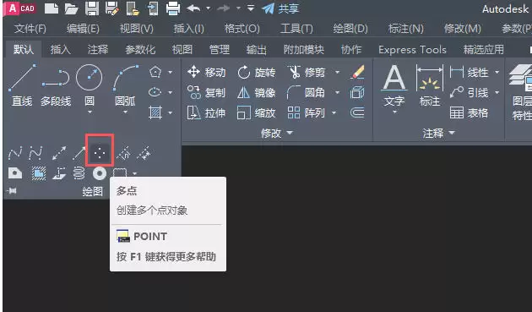Pin the 绘图 panel open
Image resolution: width=532 pixels, height=312 pixels.
point(11,191)
